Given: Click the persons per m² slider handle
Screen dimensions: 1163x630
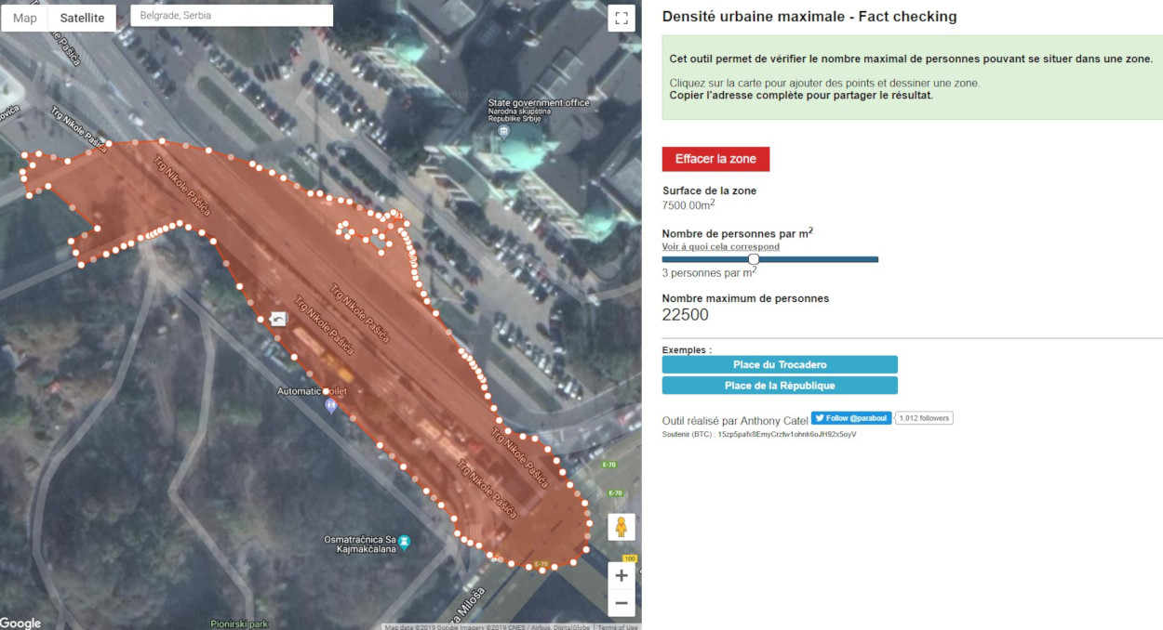Looking at the screenshot, I should click(754, 259).
